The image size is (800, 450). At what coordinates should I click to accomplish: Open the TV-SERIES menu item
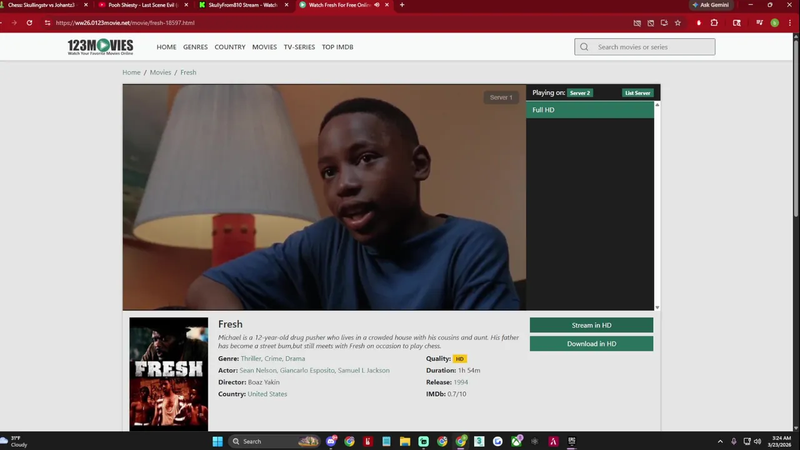click(299, 47)
